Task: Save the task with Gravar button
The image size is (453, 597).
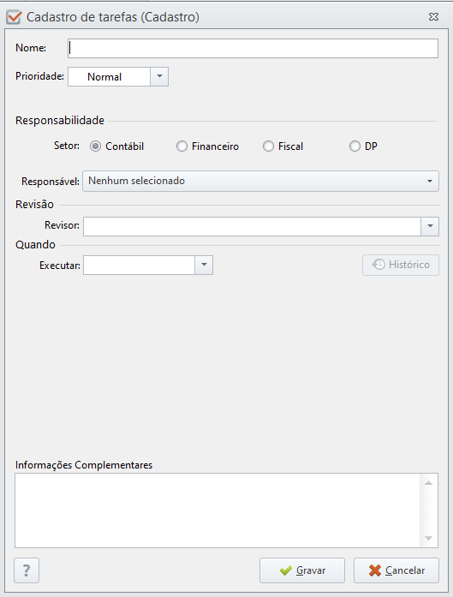Action: click(302, 570)
